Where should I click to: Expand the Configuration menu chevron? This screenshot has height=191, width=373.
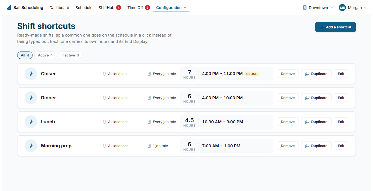pos(185,8)
